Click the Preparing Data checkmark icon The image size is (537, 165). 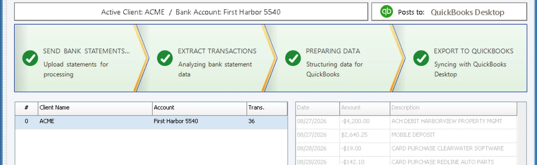click(x=293, y=58)
